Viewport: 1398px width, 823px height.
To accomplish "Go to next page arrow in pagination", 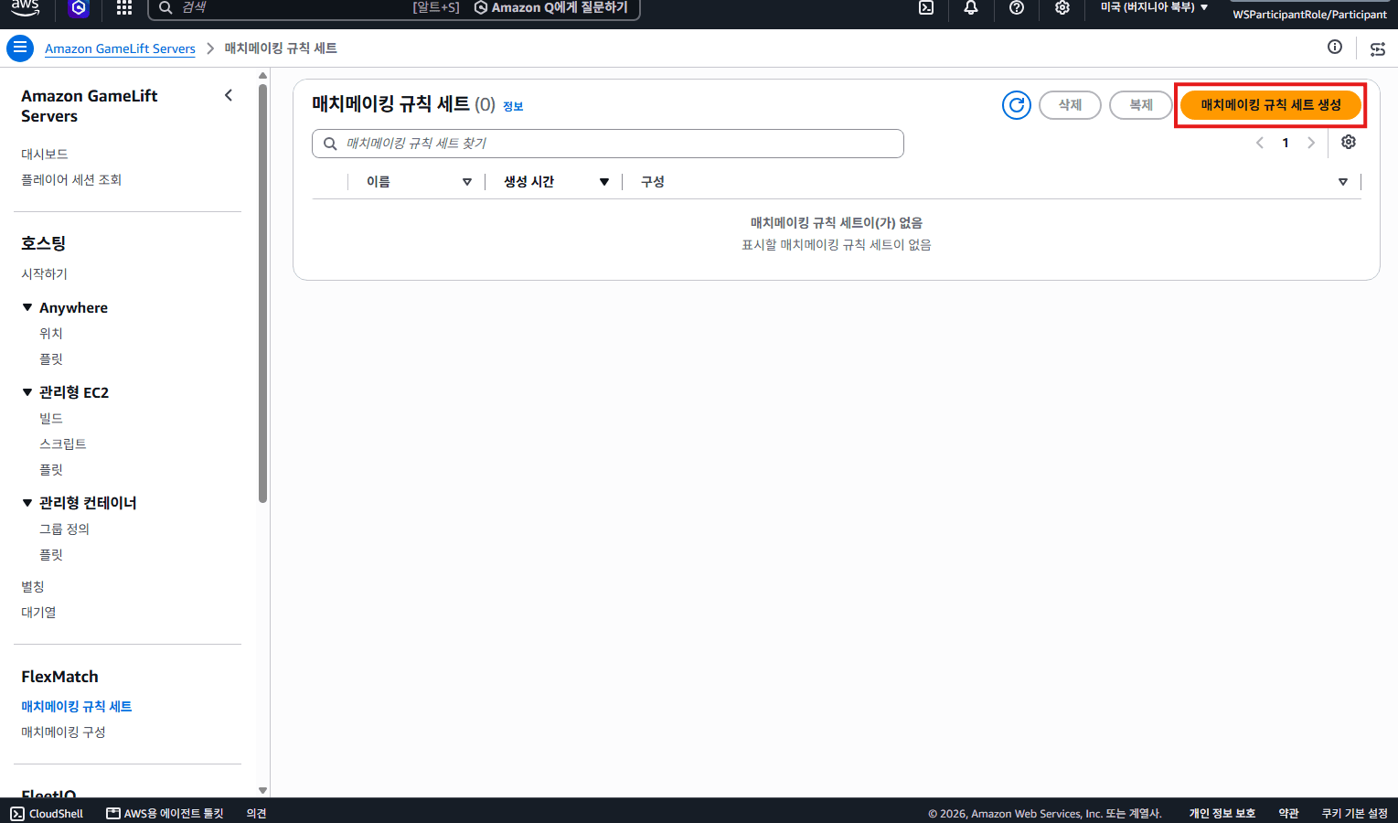I will tap(1311, 143).
